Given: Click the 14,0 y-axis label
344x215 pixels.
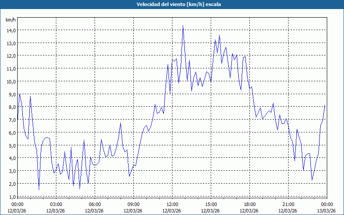Looking at the screenshot, I should point(12,31).
